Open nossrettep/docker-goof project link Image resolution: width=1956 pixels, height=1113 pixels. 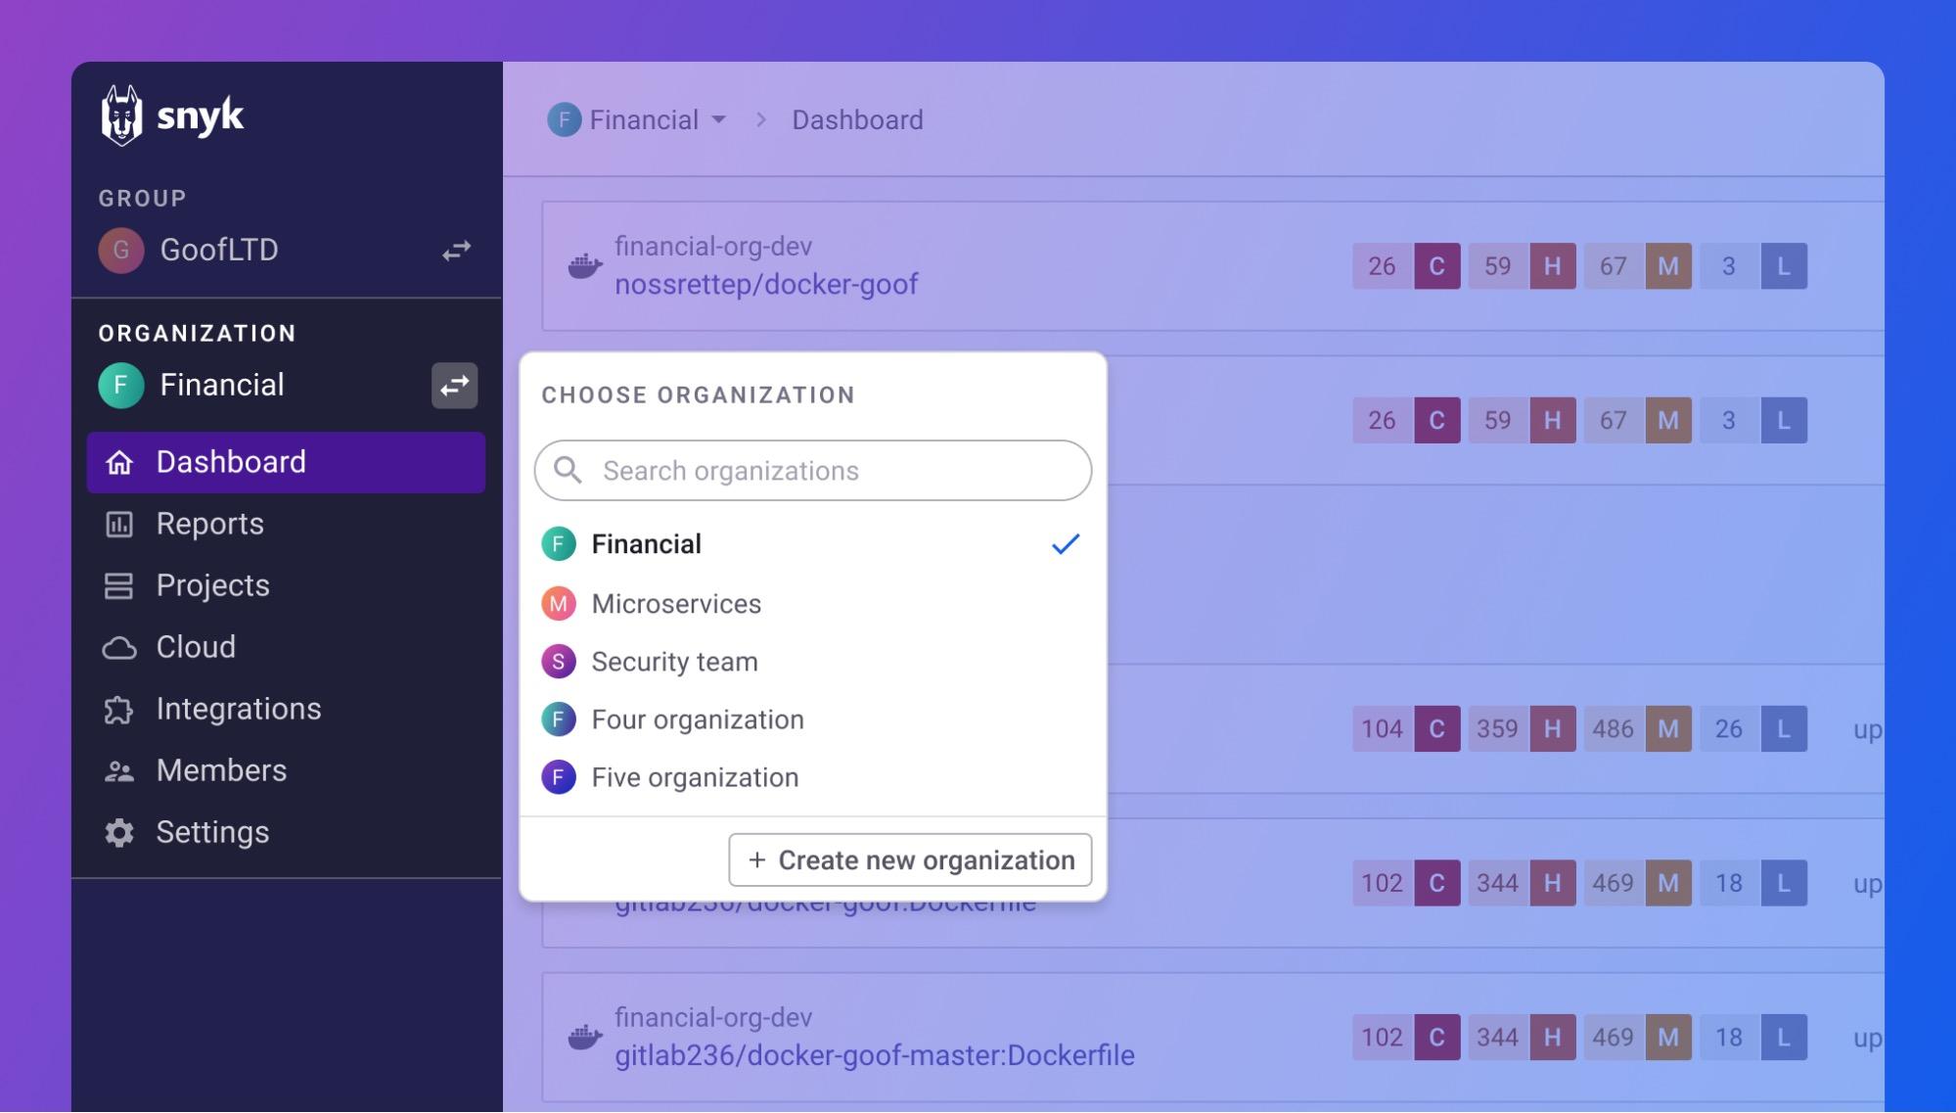click(766, 284)
